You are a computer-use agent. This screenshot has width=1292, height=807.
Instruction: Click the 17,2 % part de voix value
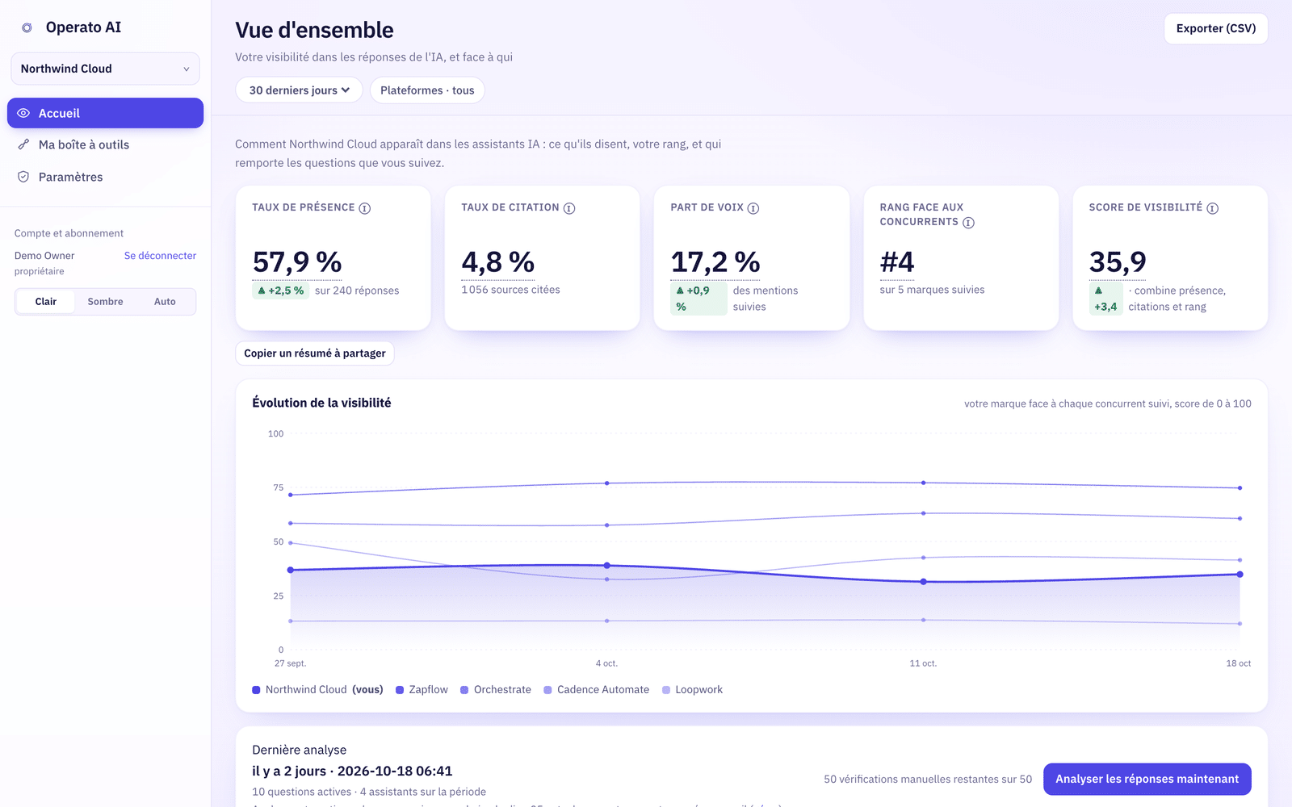[715, 262]
